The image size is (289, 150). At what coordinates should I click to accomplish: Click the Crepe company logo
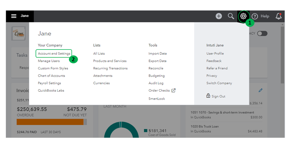pos(19,33)
